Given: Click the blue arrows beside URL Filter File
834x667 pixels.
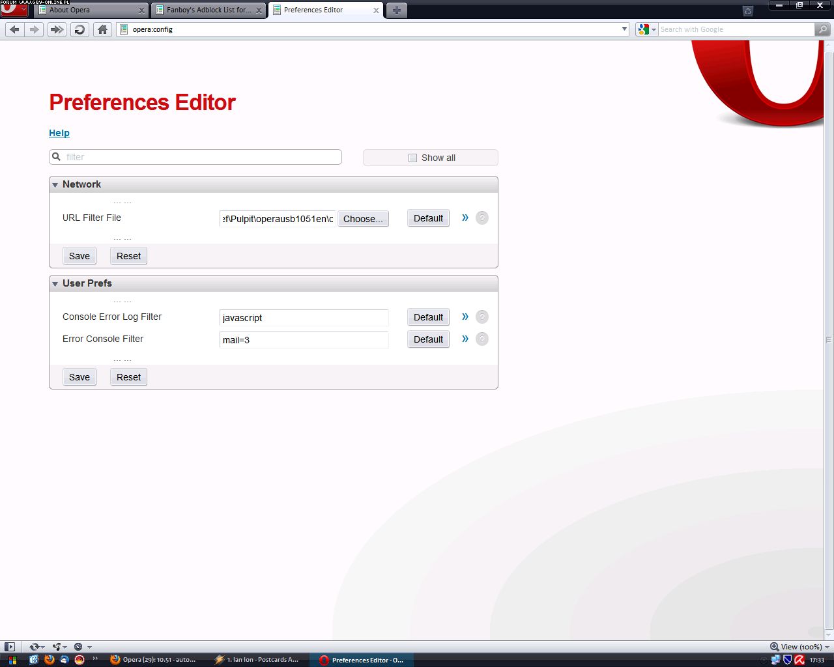Looking at the screenshot, I should (465, 218).
